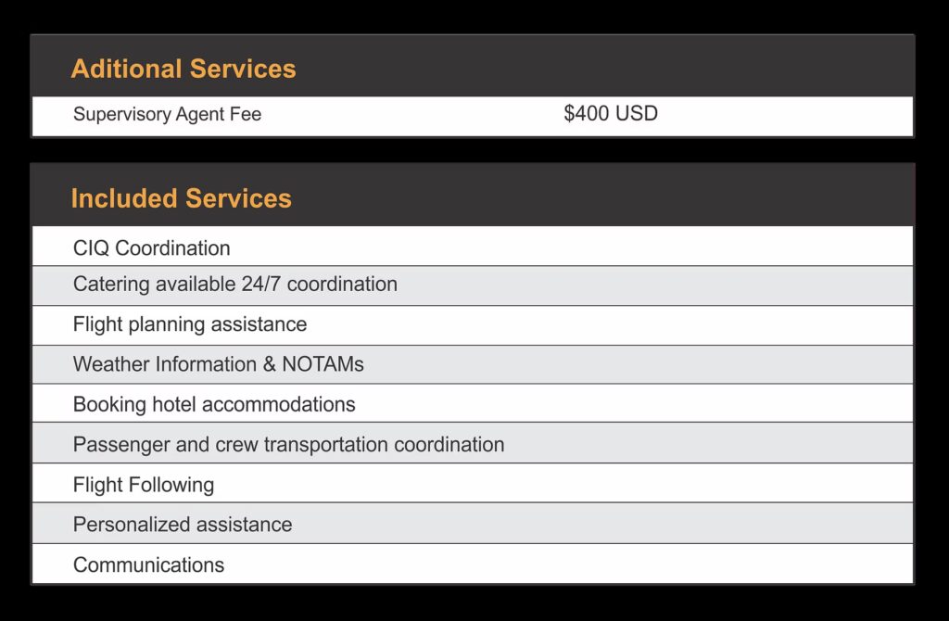Select Weather Information & NOTAMs row

click(x=473, y=364)
